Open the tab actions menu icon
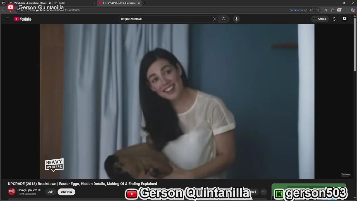 [x=4, y=3]
